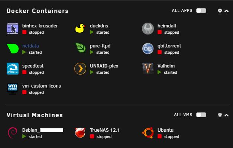
Task: Select the vm_custom_icons monitor icon
Action: pos(13,89)
